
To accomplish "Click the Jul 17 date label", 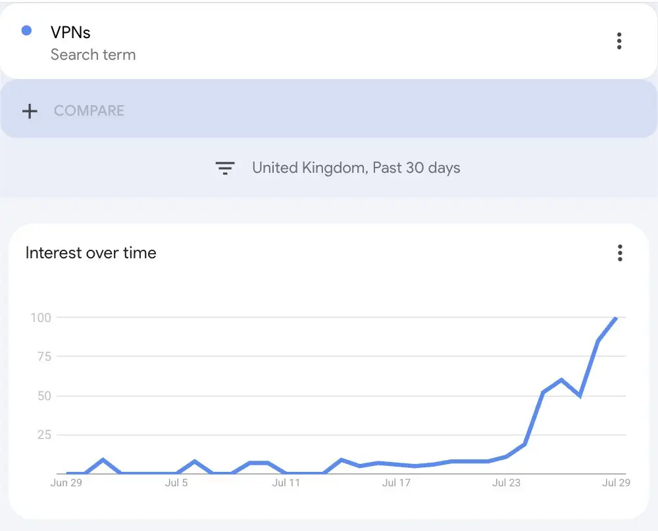I will point(396,483).
